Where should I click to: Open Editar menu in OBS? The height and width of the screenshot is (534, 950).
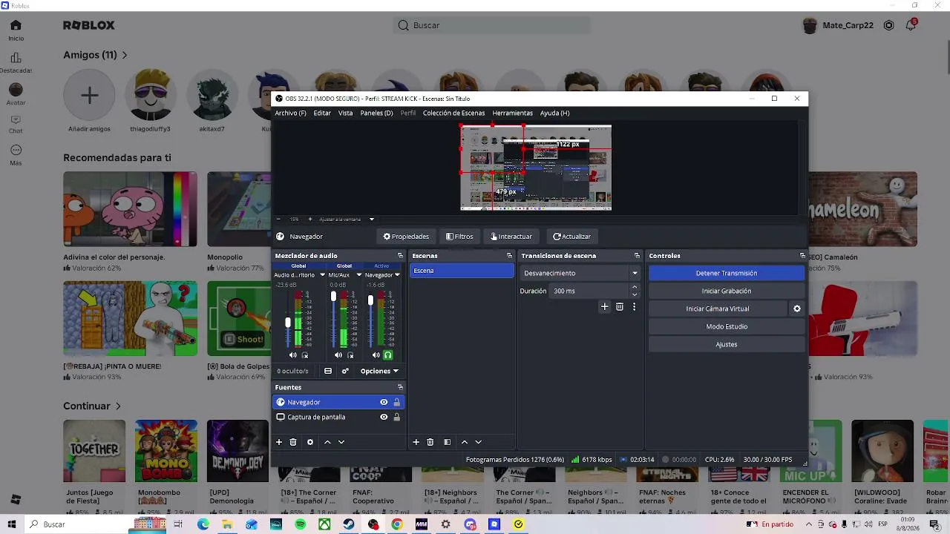[x=322, y=113]
